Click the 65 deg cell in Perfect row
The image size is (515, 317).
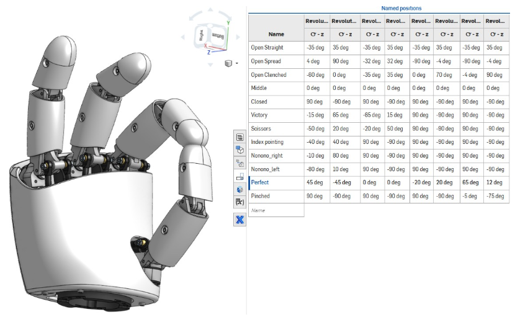(472, 182)
